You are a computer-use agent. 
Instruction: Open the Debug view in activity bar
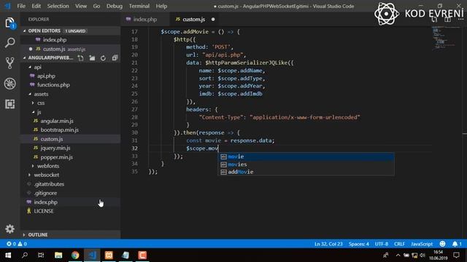point(9,84)
